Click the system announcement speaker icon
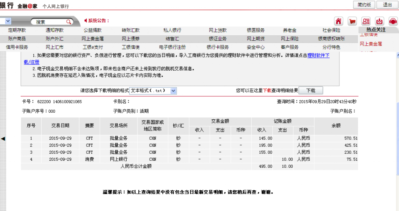The width and height of the screenshot is (399, 211). [86, 21]
